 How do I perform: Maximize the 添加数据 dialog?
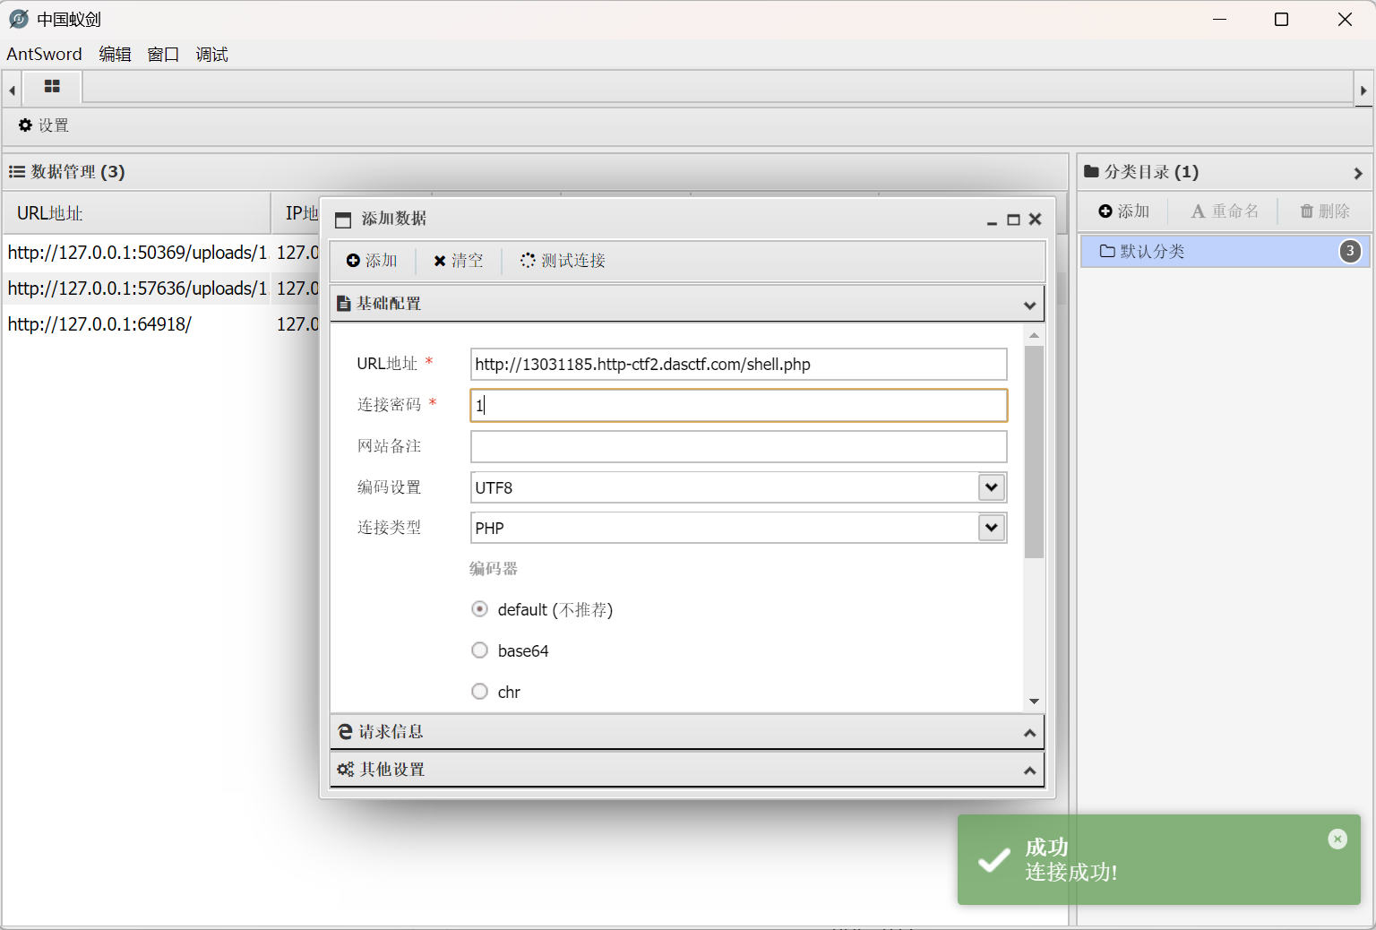click(x=1013, y=220)
